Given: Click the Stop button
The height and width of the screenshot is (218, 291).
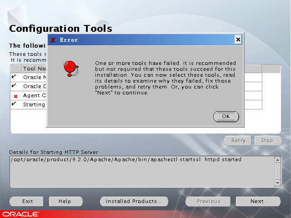Looking at the screenshot, I should coord(268,140).
